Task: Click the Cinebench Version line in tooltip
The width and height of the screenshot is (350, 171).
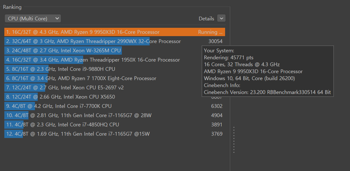Action: (267, 92)
